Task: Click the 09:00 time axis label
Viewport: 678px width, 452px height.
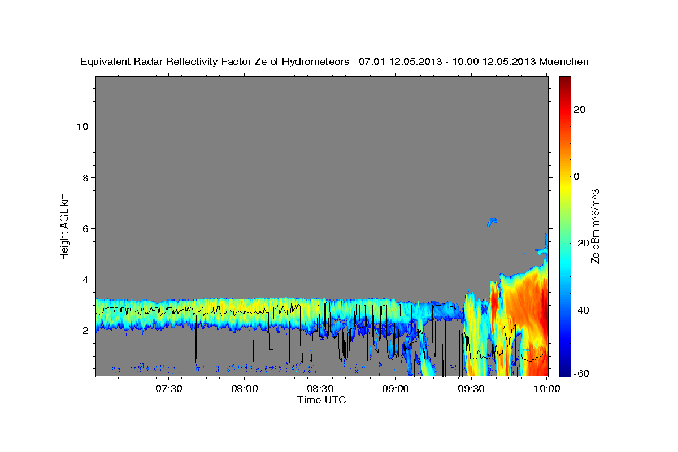Action: [x=396, y=389]
